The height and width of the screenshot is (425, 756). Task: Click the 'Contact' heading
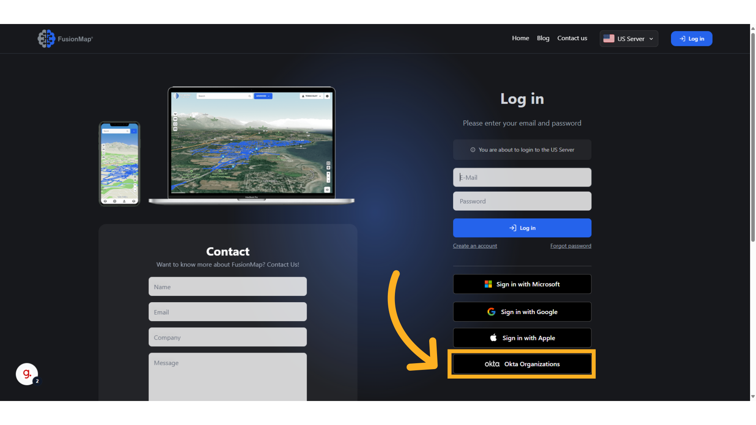click(228, 251)
